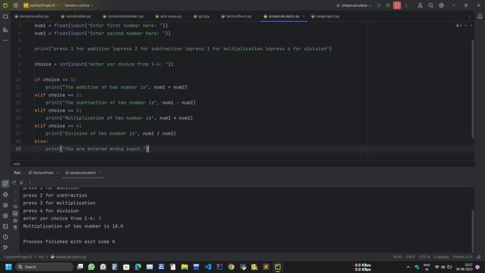Open the 4 spaces indent selector
Viewport: 485px width, 273px height.
click(441, 257)
